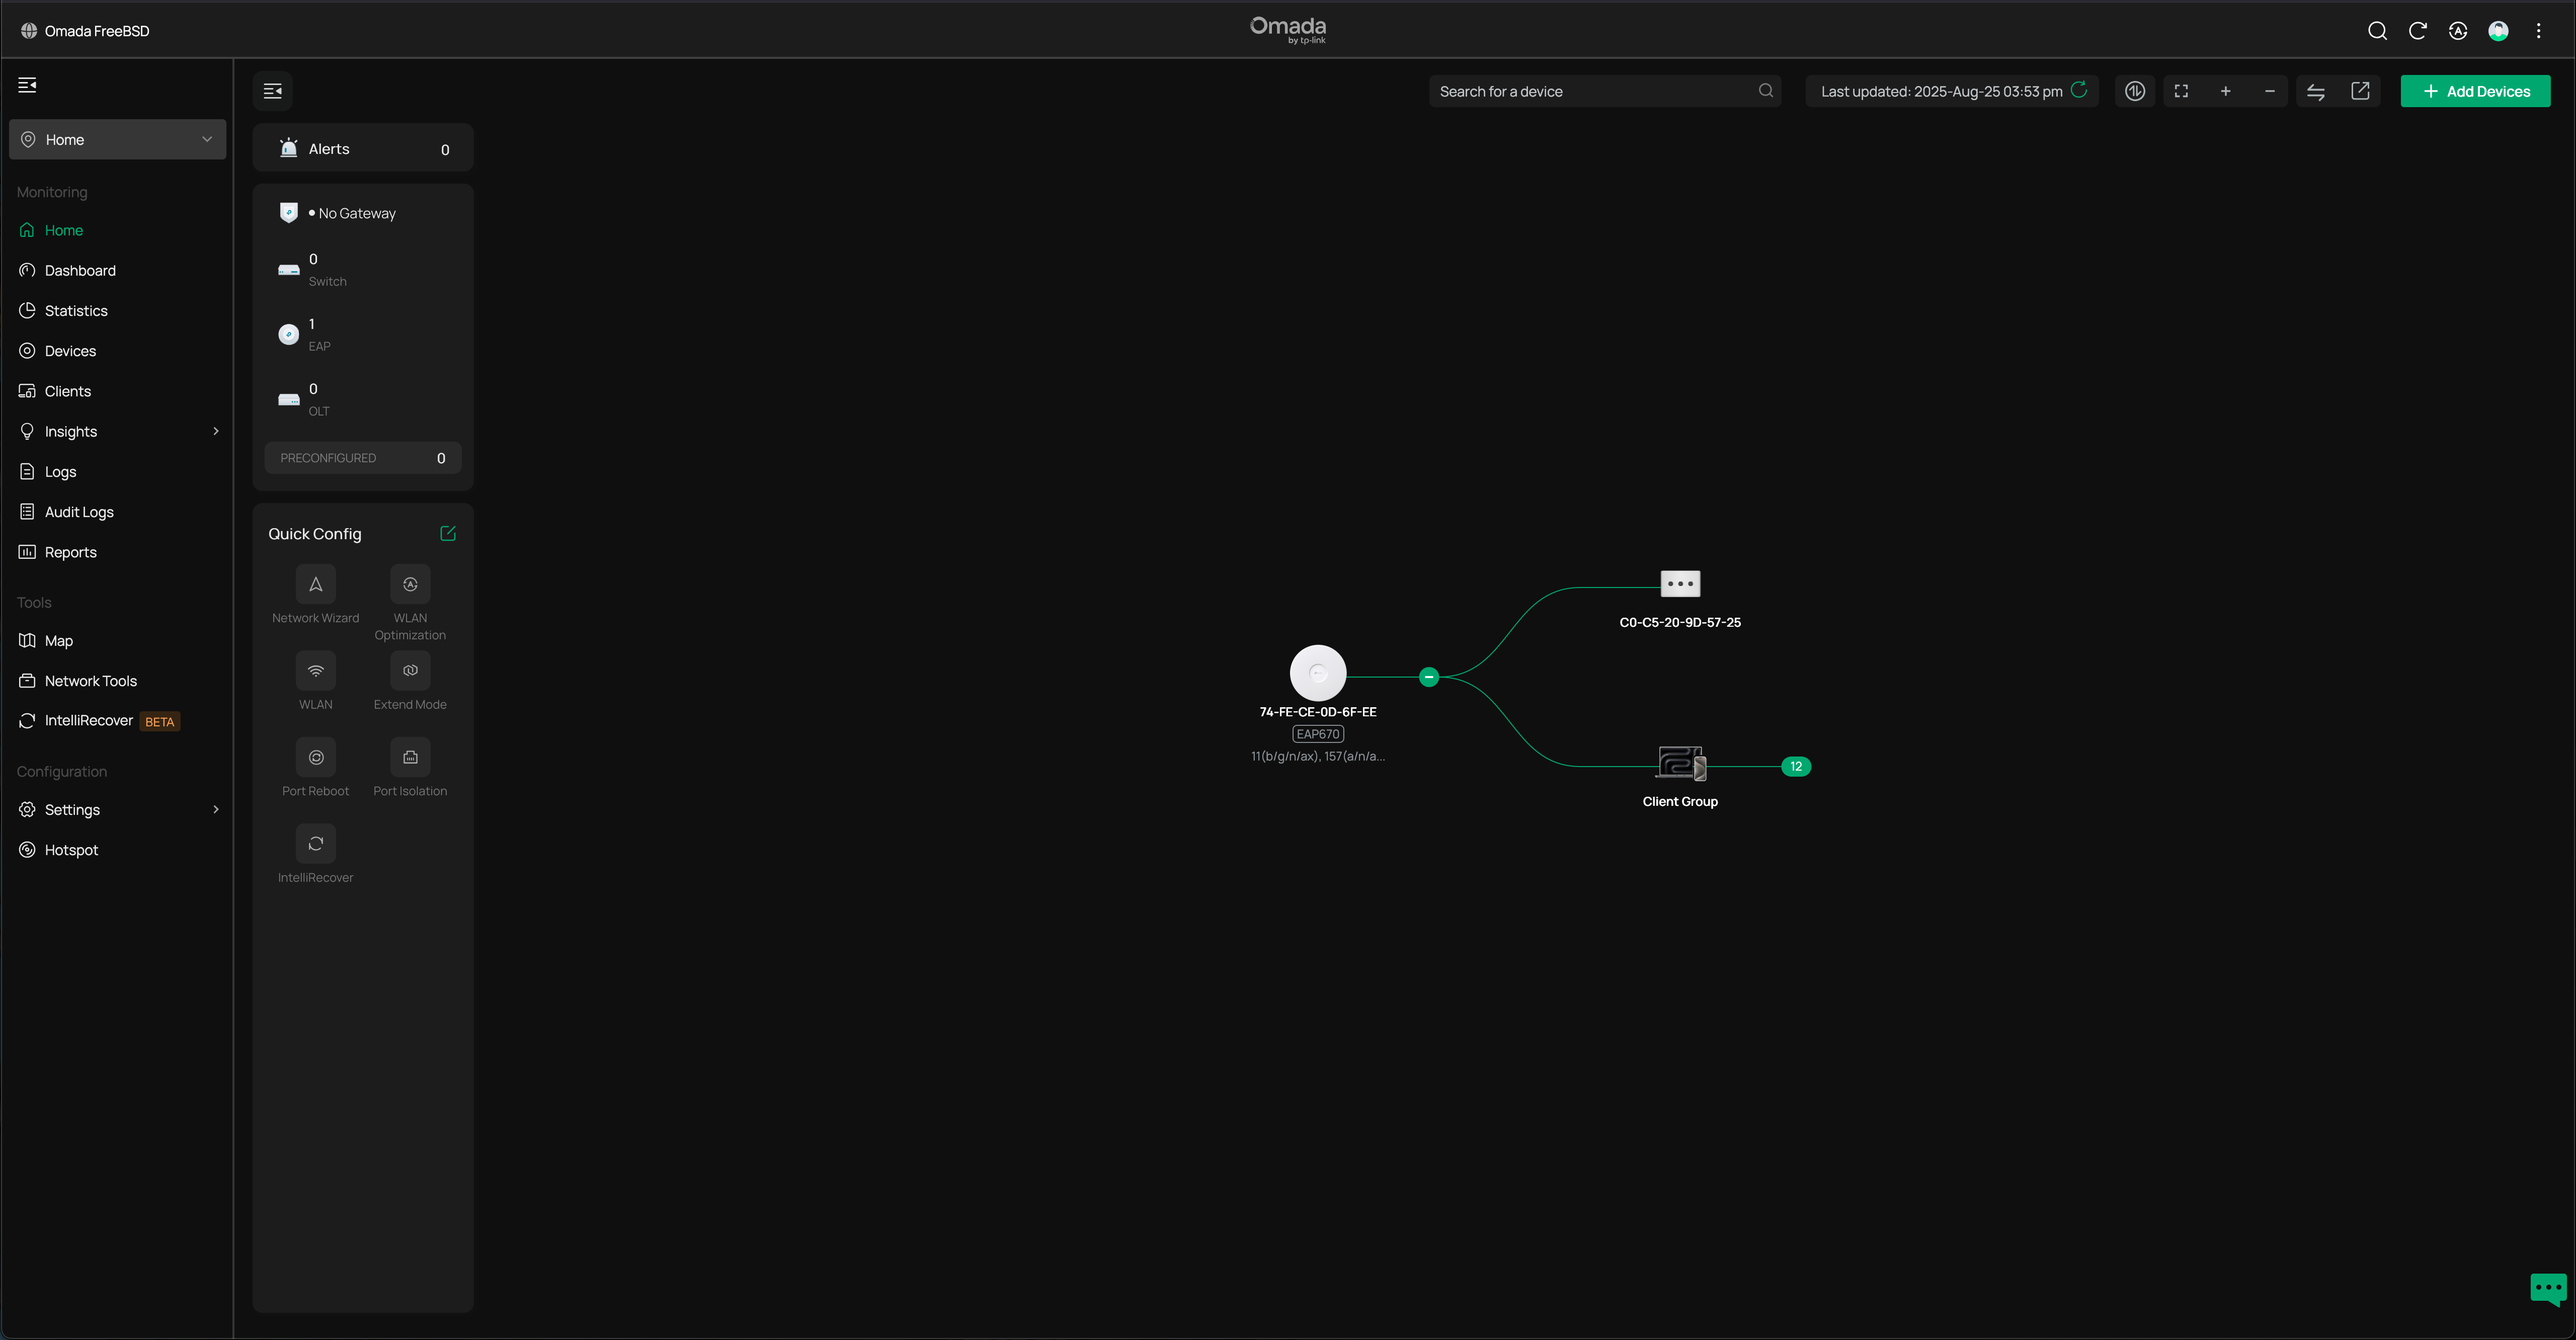Click the Add Devices button
The height and width of the screenshot is (1340, 2576).
(x=2475, y=91)
